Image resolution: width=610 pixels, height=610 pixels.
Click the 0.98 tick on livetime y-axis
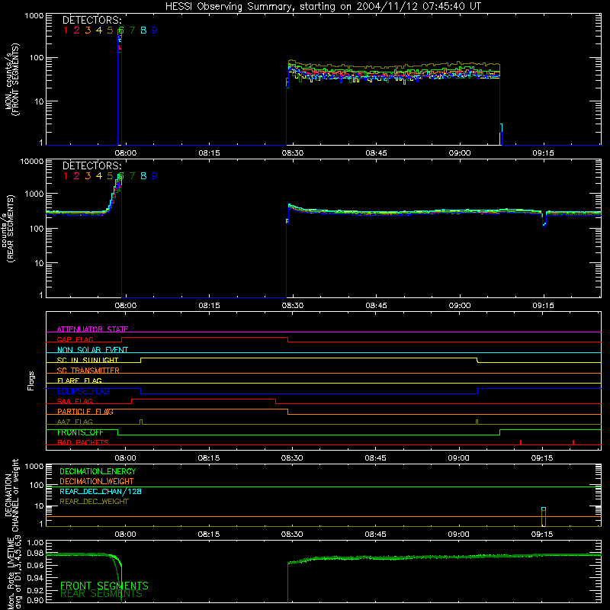(35, 554)
